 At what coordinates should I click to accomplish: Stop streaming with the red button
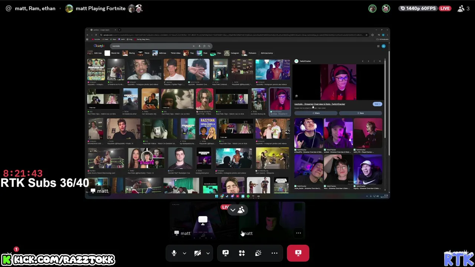(298, 253)
